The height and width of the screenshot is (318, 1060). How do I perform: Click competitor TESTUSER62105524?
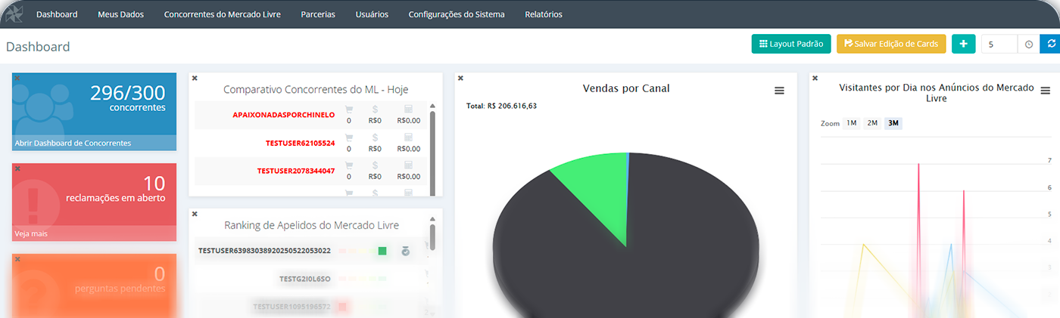300,143
